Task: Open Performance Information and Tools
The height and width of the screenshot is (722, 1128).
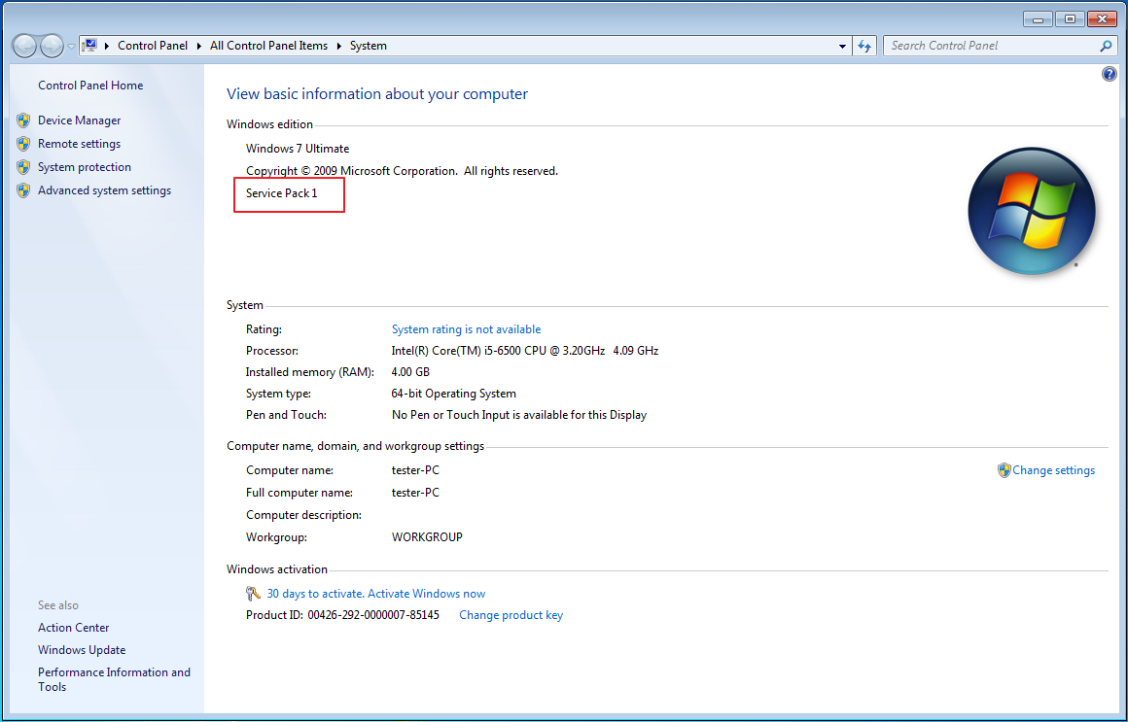Action: coord(114,679)
